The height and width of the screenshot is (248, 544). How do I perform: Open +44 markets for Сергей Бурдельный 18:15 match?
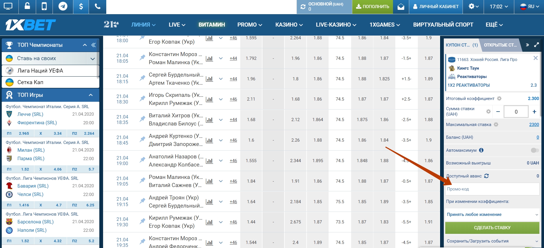[x=233, y=79]
